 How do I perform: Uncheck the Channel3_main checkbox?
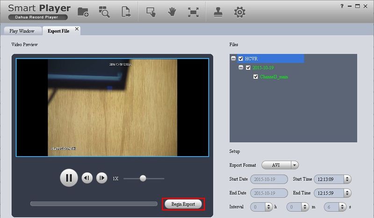pos(256,77)
